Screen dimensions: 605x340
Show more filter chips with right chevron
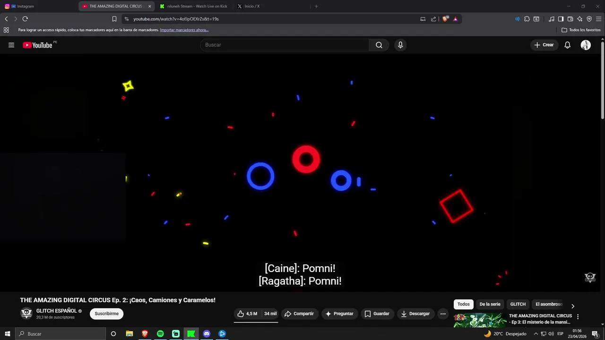coord(573,306)
